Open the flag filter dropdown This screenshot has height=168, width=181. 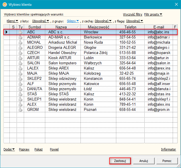pyautogui.click(x=135, y=21)
